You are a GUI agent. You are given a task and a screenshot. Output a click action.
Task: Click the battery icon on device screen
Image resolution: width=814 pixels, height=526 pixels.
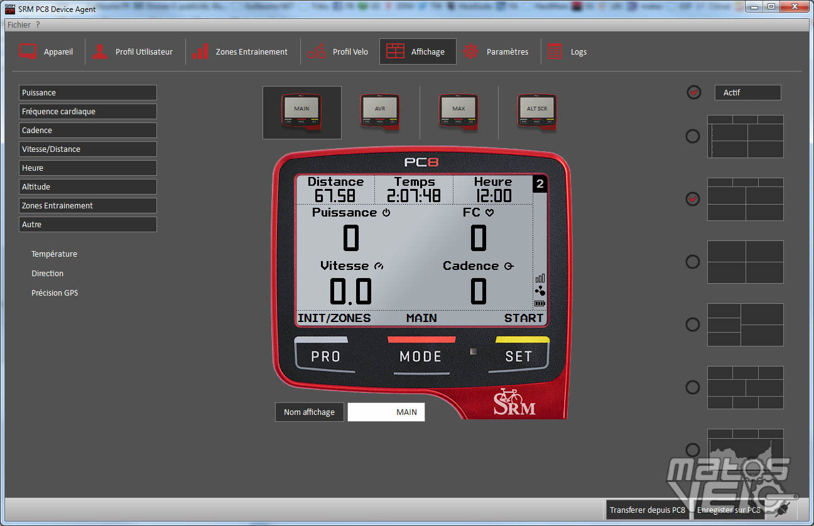pyautogui.click(x=540, y=303)
